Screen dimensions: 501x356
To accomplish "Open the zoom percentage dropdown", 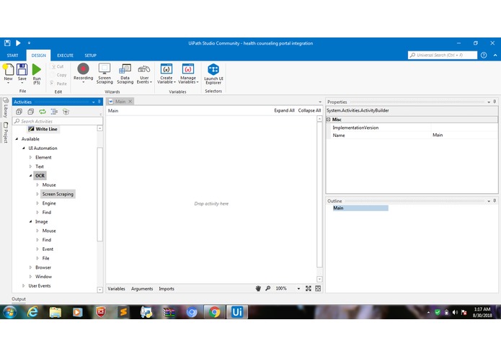I will 298,288.
